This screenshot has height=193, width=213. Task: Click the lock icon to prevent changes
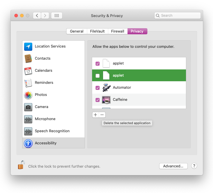[21, 165]
